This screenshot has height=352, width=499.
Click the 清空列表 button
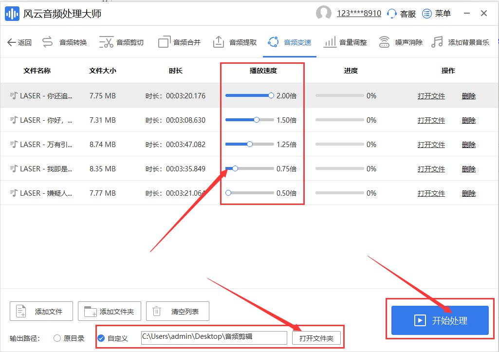point(178,311)
